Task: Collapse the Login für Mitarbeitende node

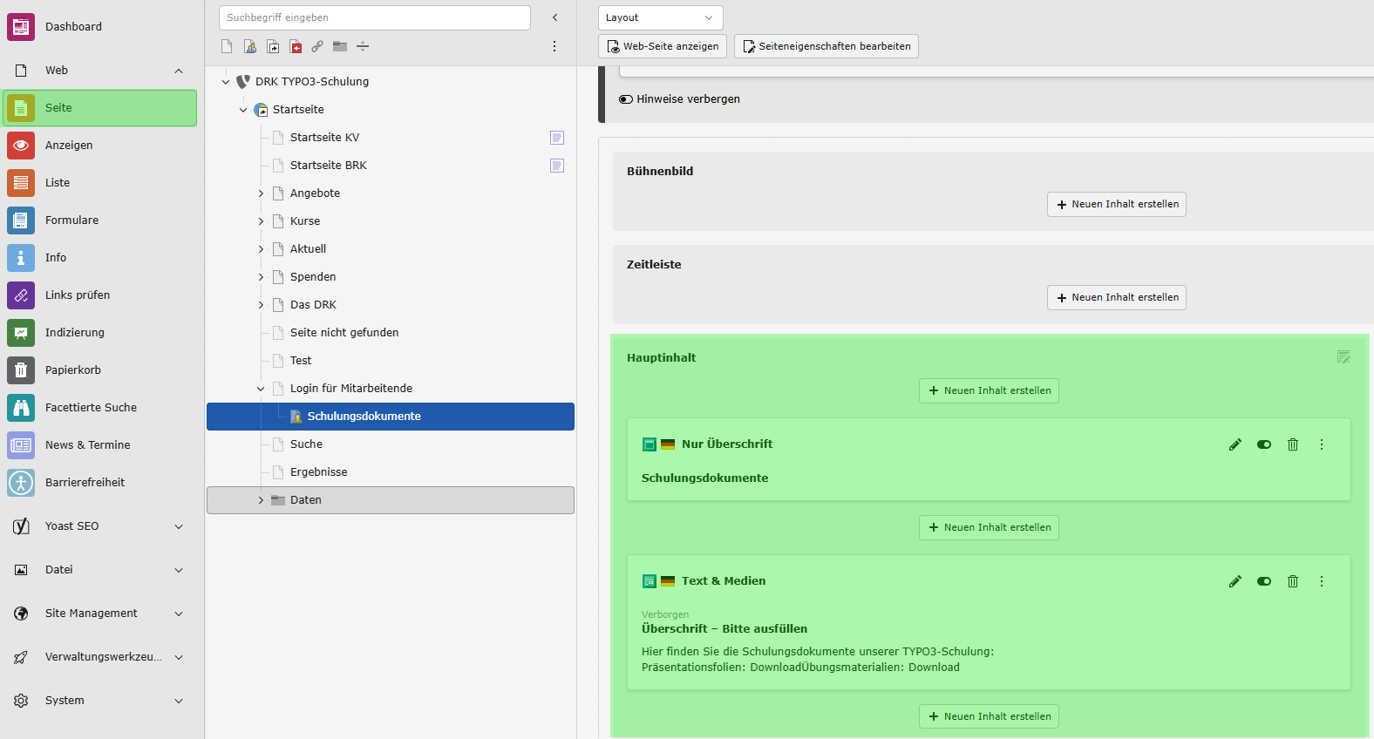Action: [x=261, y=389]
